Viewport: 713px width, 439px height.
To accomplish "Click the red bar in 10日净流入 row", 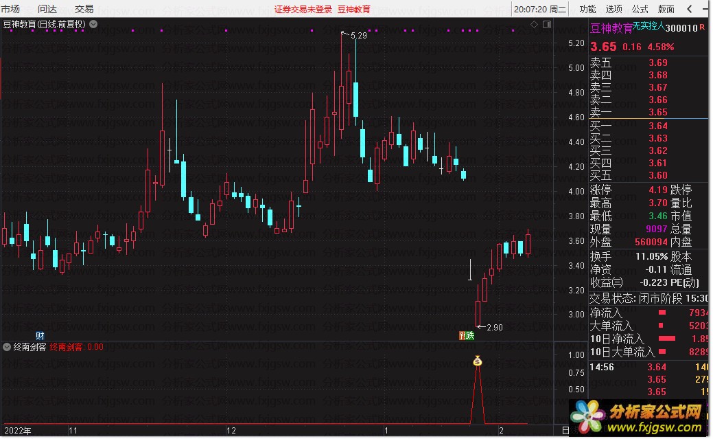I will (x=666, y=339).
